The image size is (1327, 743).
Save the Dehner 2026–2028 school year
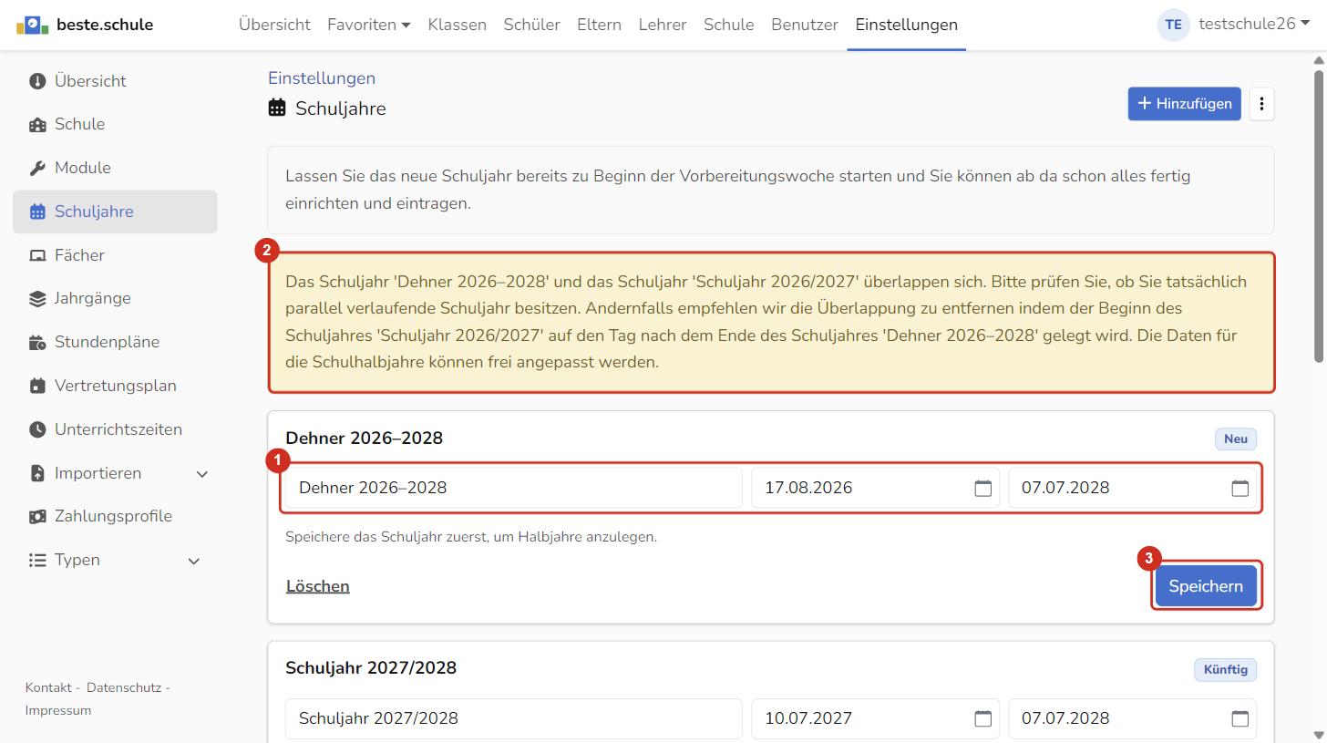pos(1206,586)
